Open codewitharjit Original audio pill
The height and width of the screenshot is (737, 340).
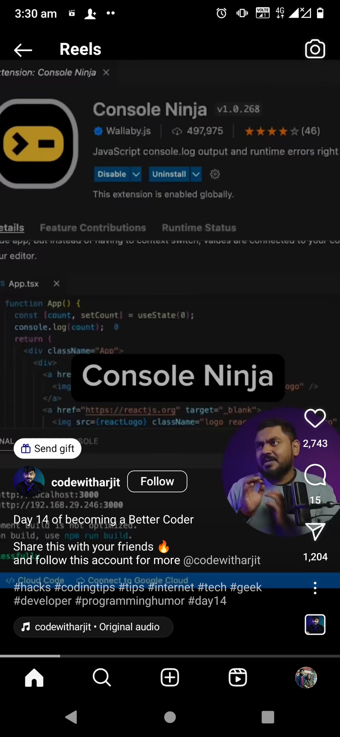tap(94, 627)
